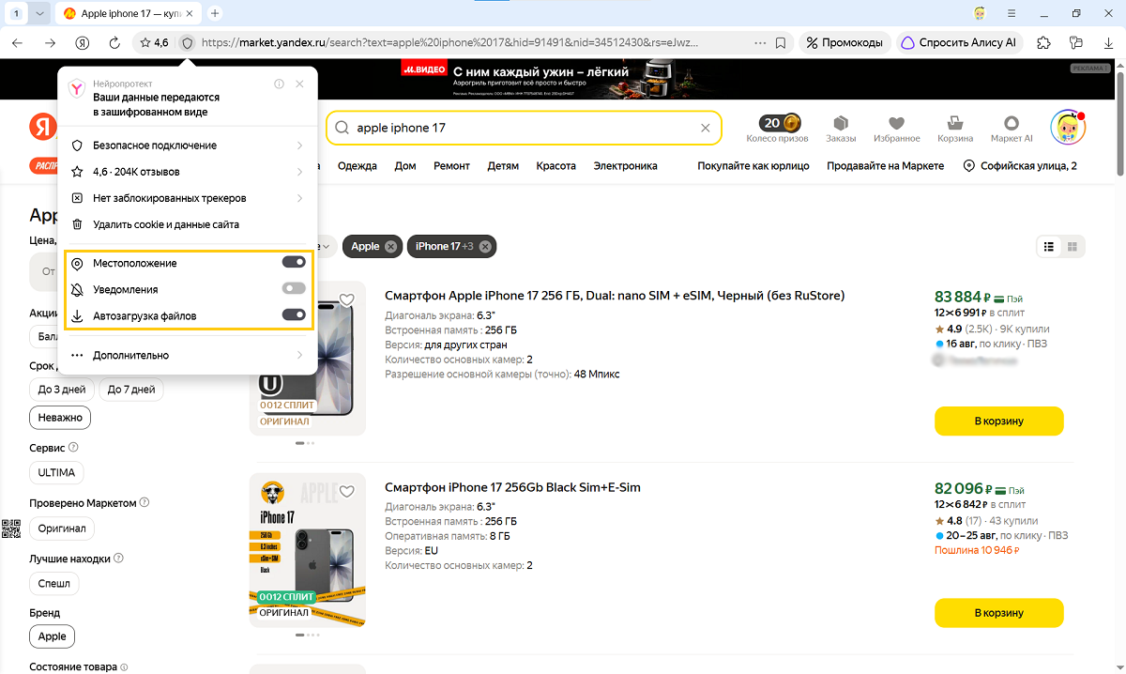Open the Электроника category
Viewport: 1126px width, 674px height.
coord(625,165)
